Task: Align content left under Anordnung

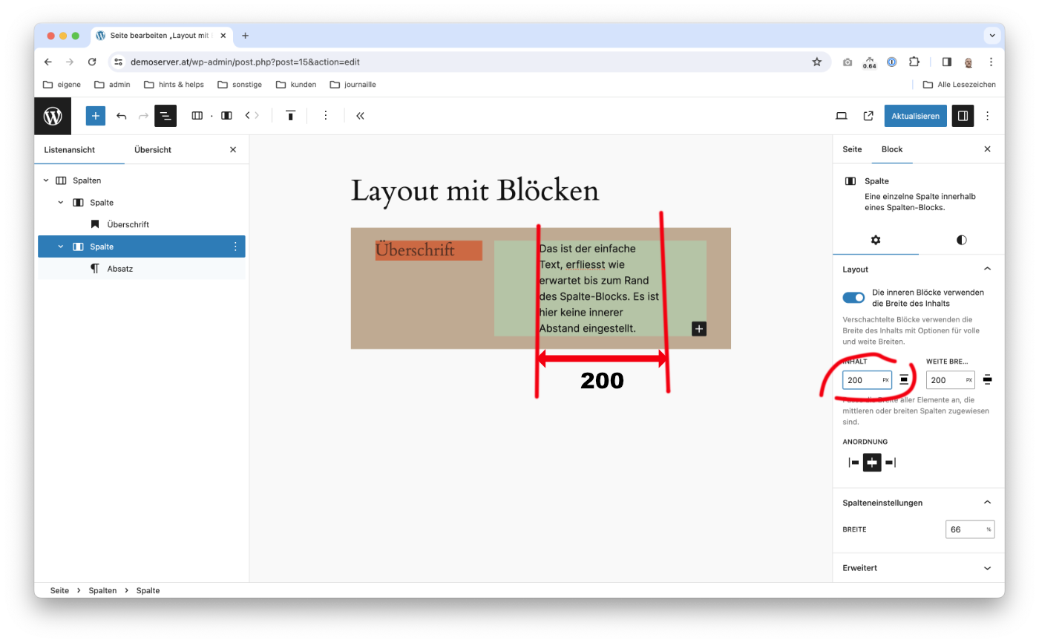Action: tap(854, 463)
